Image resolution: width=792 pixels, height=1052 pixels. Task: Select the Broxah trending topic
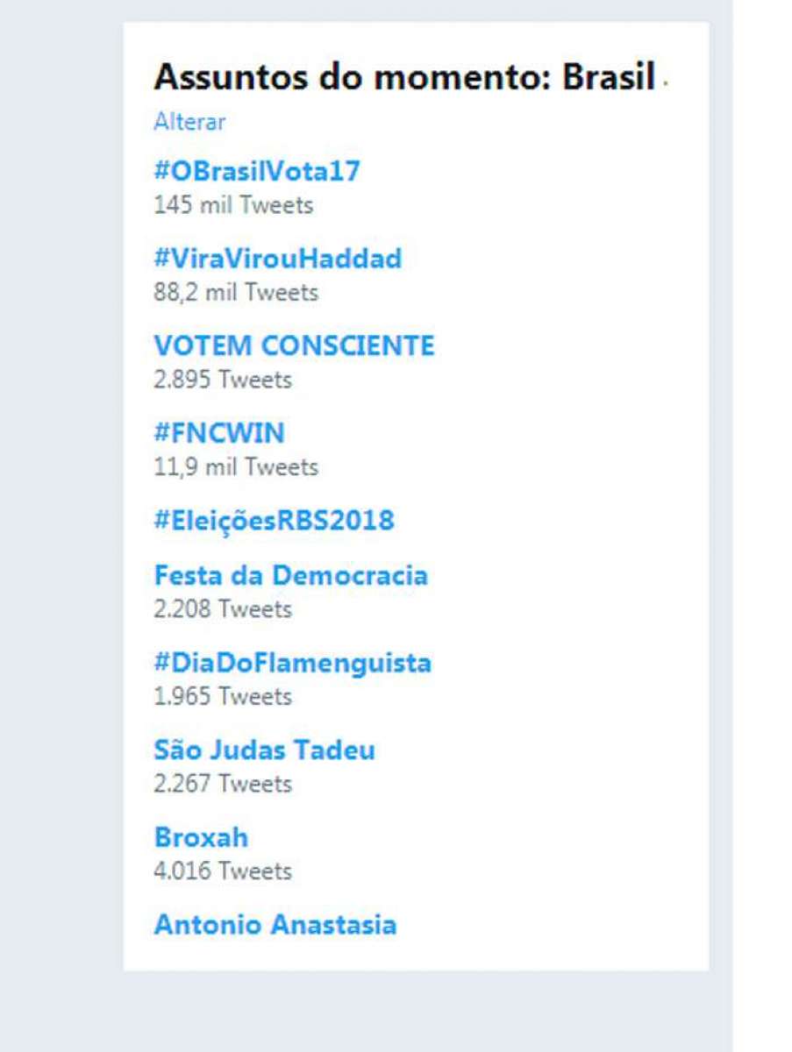click(x=201, y=838)
